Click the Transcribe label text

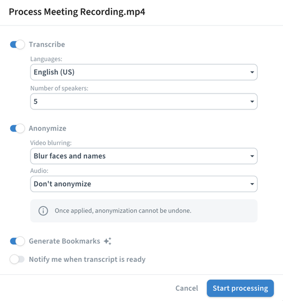click(x=47, y=45)
